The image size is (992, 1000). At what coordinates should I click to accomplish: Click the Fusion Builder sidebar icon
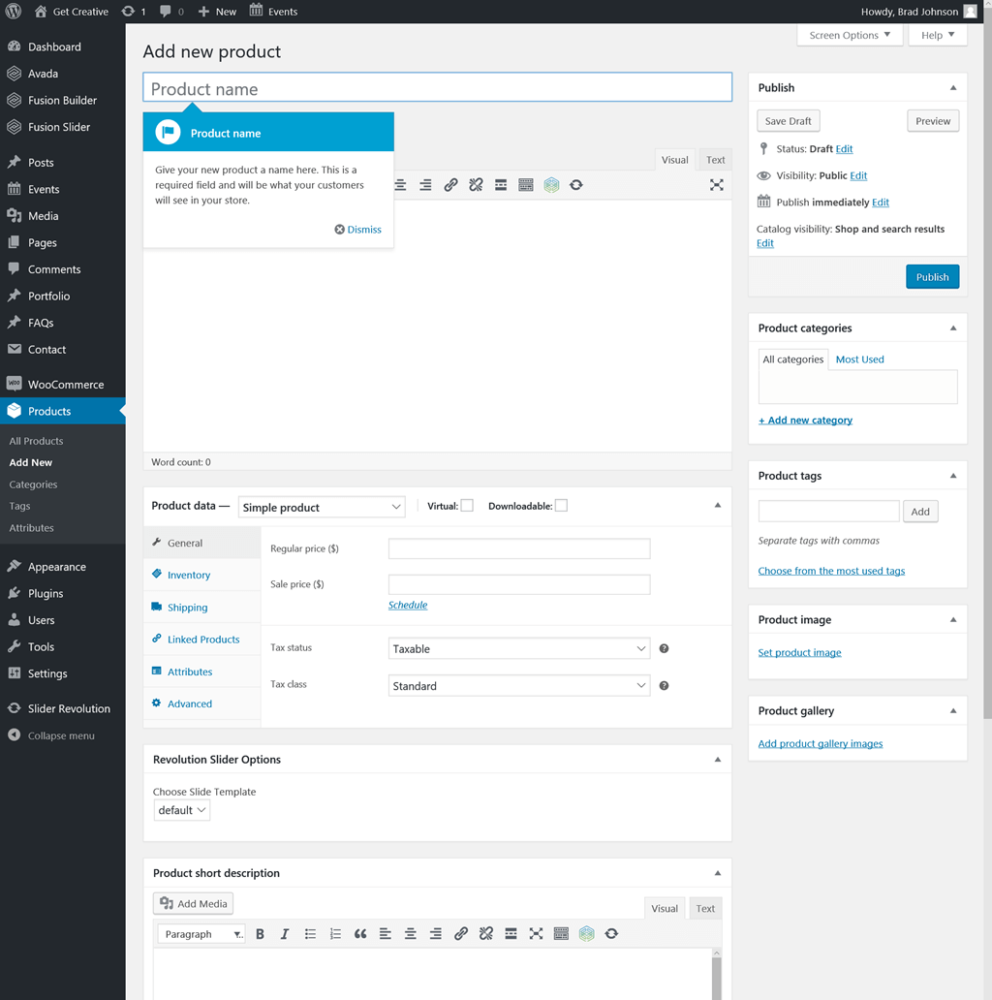click(14, 100)
